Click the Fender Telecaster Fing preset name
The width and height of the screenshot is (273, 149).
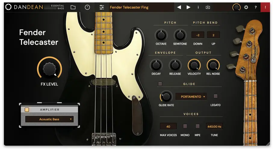[129, 7]
